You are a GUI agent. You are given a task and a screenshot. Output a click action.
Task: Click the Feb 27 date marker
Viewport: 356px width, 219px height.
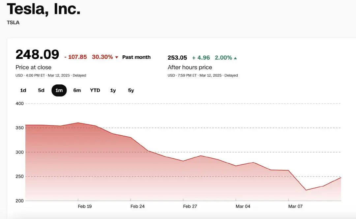click(190, 206)
